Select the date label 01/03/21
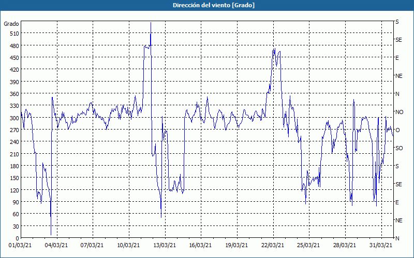Screen dimensions: 414x258 20,246
